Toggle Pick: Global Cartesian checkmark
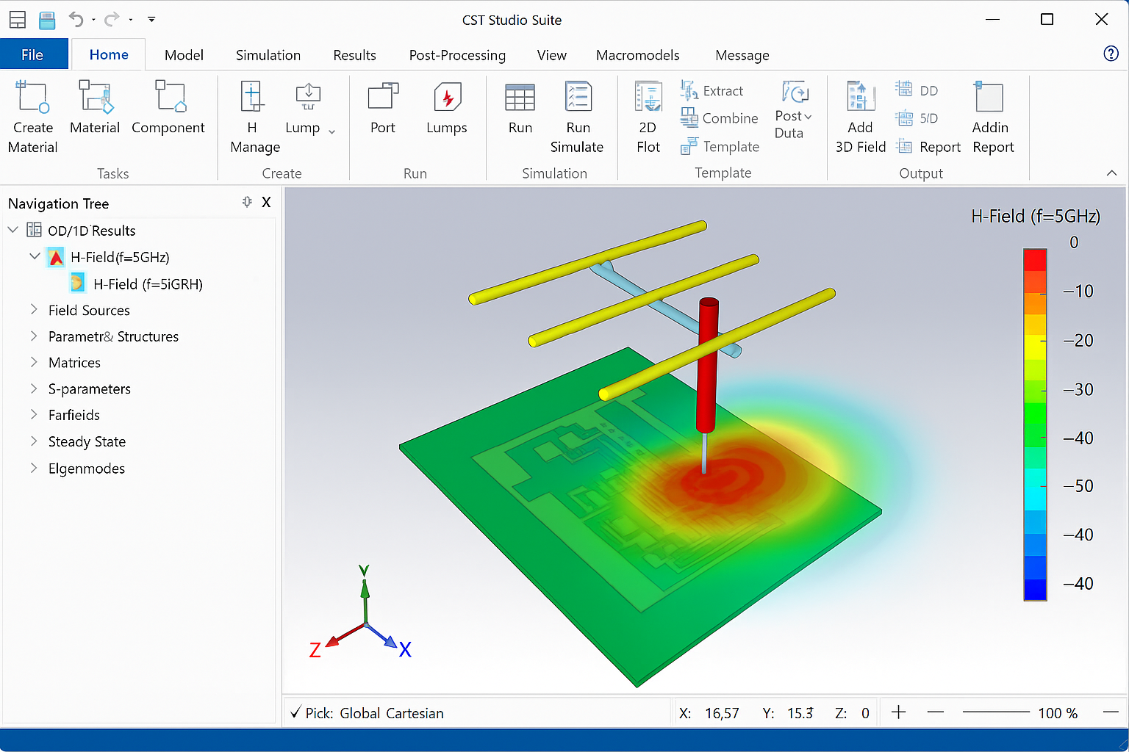The image size is (1129, 752). (x=295, y=712)
